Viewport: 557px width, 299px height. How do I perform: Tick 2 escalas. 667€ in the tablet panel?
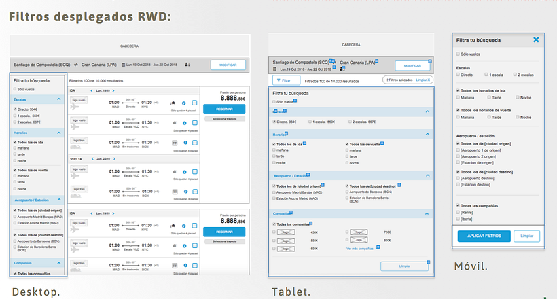(350, 122)
